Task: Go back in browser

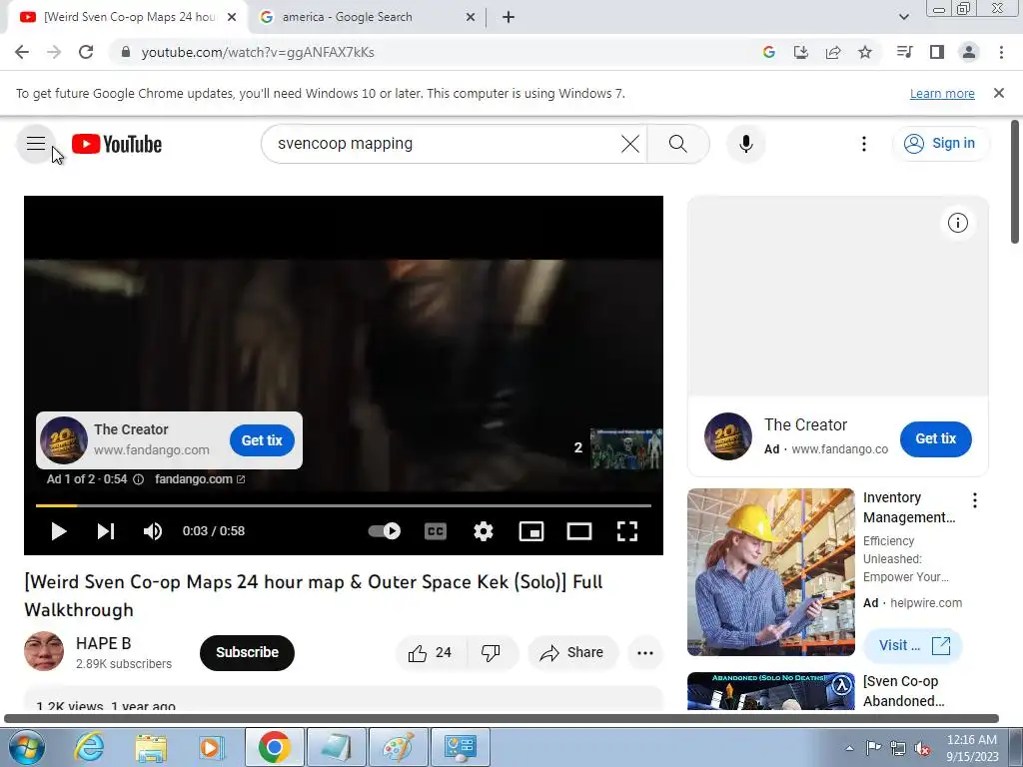Action: pyautogui.click(x=22, y=52)
